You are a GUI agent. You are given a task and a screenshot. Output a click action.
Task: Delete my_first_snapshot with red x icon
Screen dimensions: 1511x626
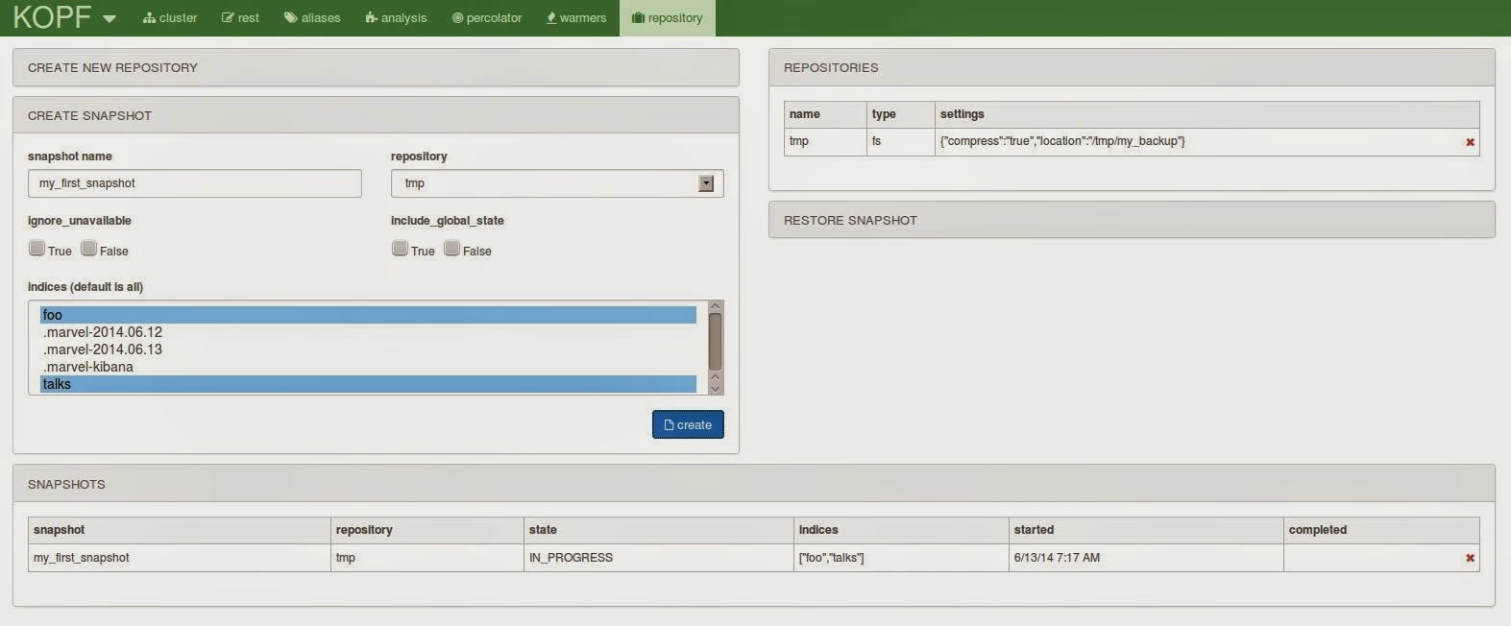(1470, 558)
